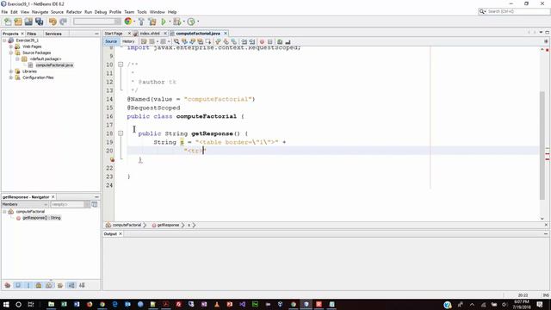Click the Toggle Bookmark editor icon
Screen dimensions: 551x310
233,41
